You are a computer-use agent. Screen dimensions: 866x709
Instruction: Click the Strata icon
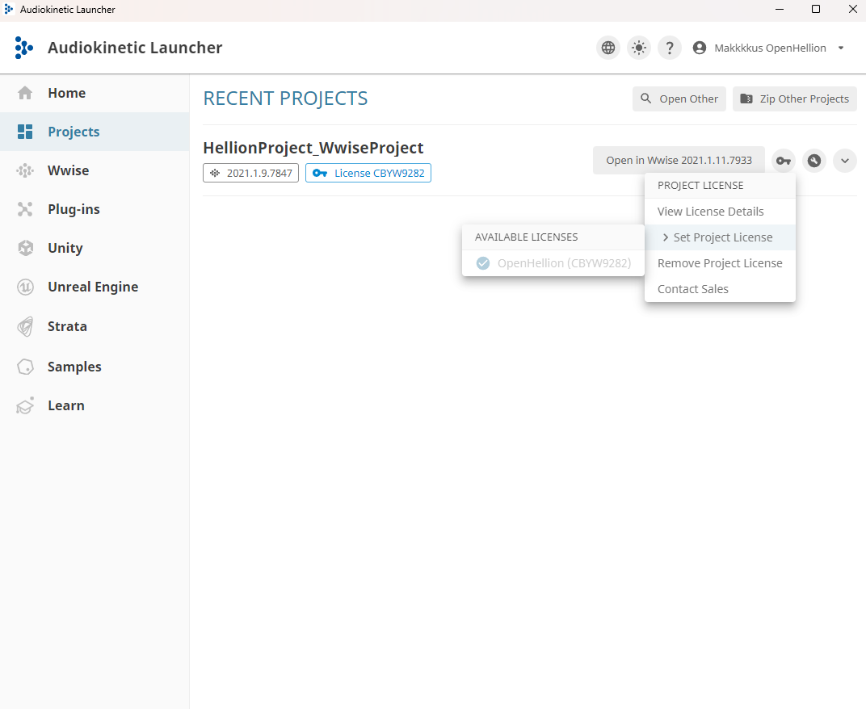25,326
